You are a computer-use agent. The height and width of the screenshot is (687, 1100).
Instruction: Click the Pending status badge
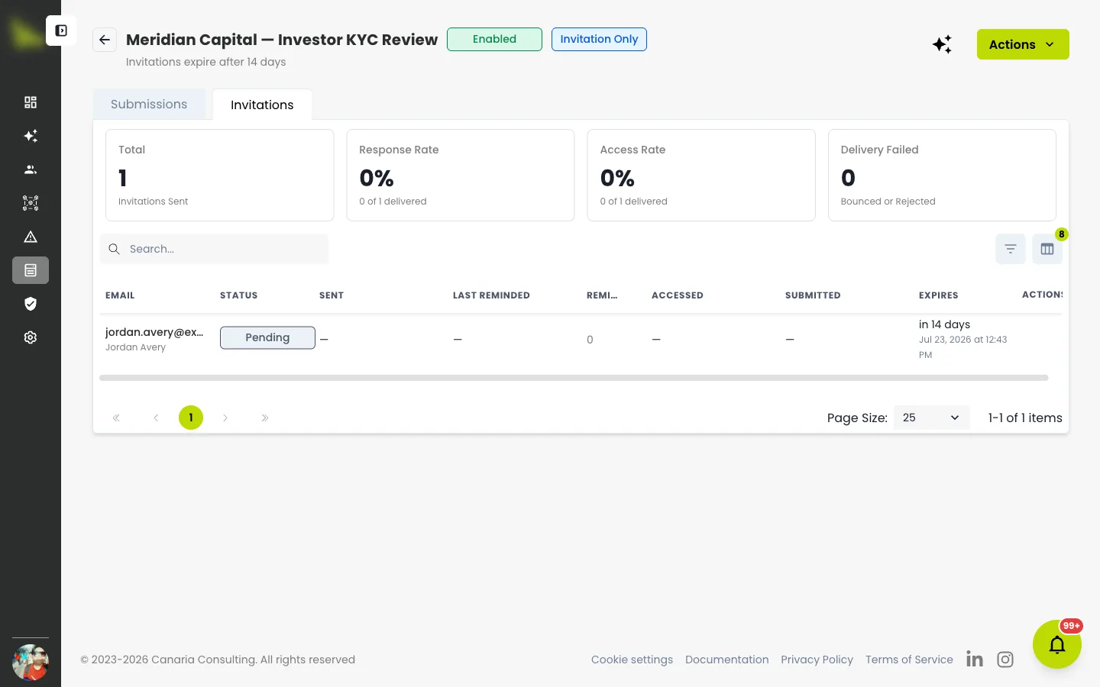267,337
